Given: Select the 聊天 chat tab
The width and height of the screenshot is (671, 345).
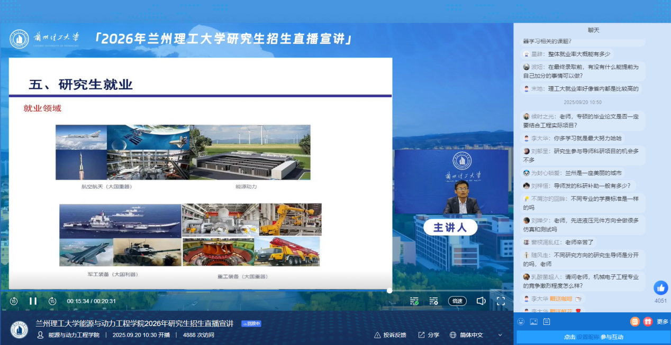Looking at the screenshot, I should 593,30.
